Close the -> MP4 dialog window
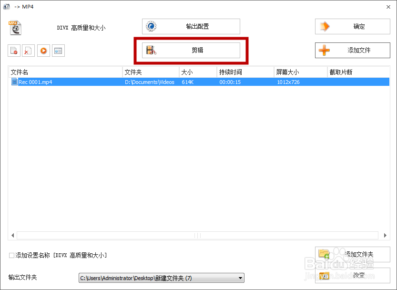Screen dimensions: 397x290 pyautogui.click(x=388, y=7)
